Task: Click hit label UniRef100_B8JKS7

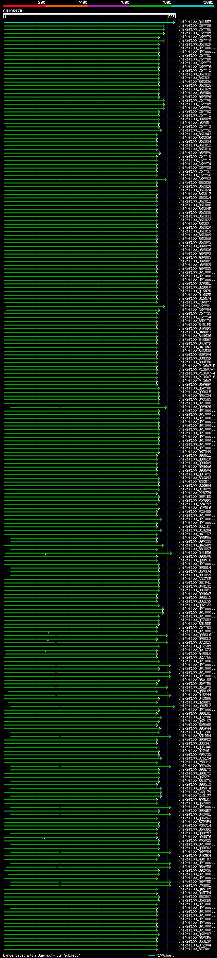Action: click(195, 549)
